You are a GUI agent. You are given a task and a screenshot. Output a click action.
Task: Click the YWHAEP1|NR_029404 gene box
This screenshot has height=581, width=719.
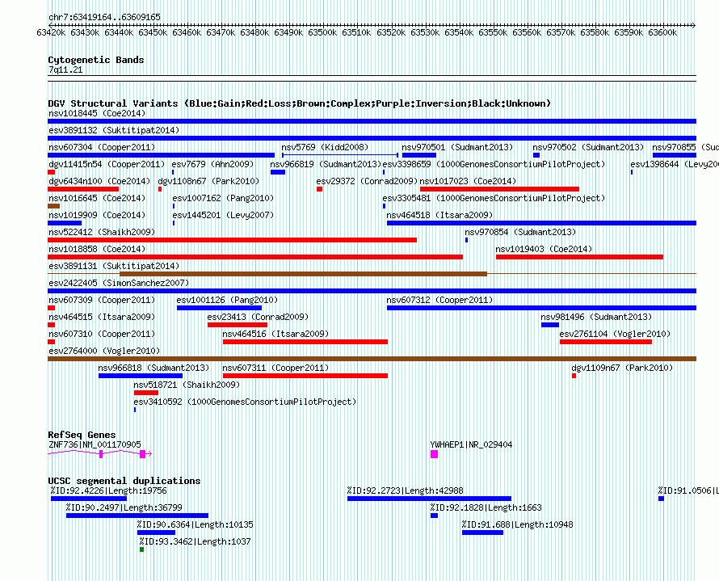click(x=435, y=454)
